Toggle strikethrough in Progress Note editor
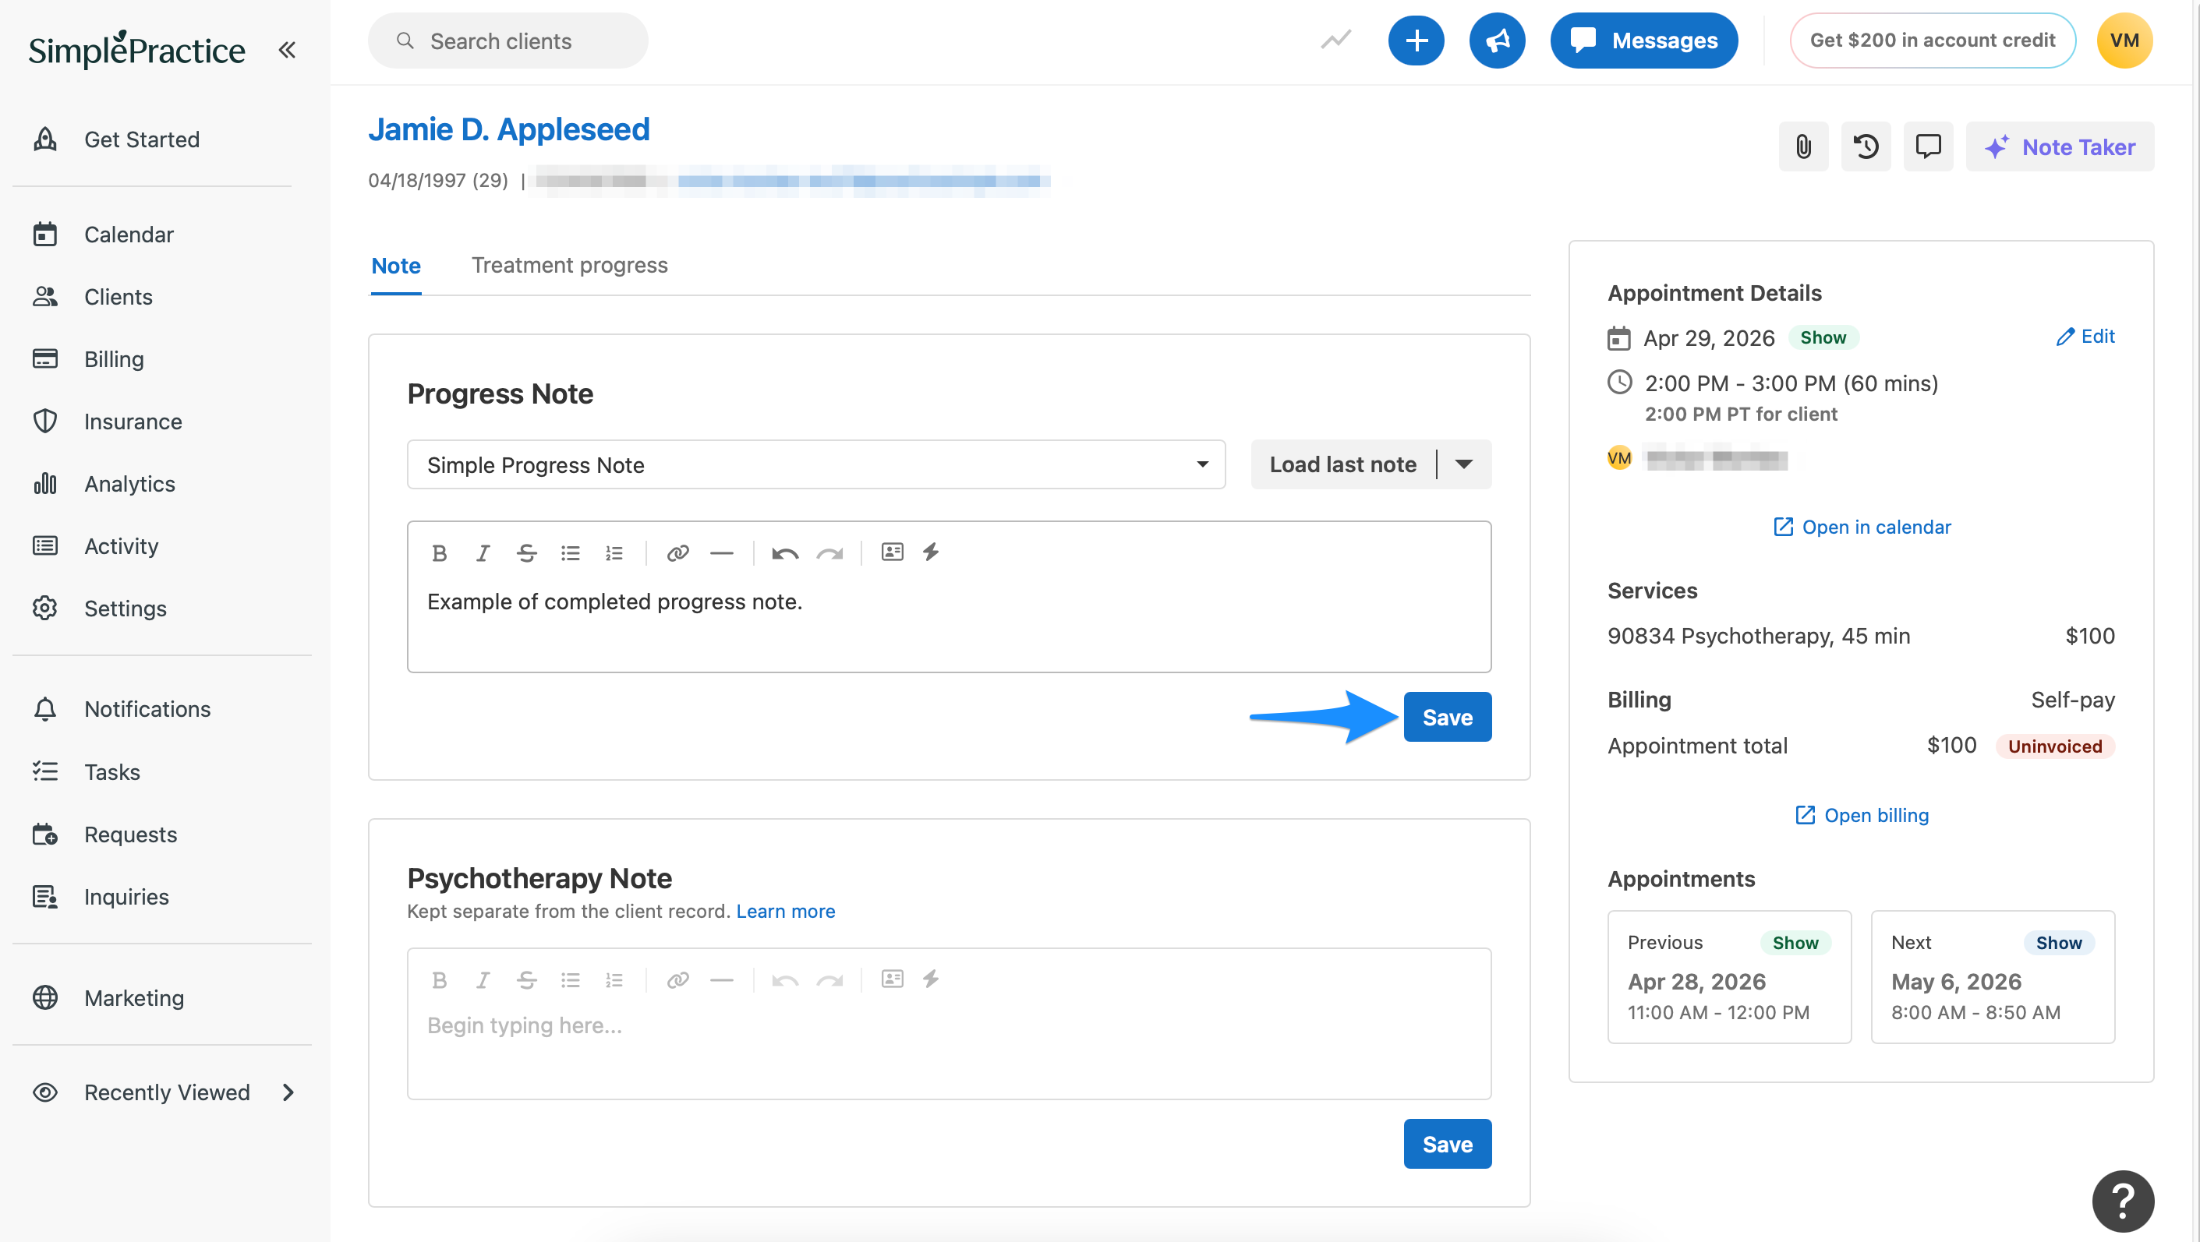The width and height of the screenshot is (2200, 1242). [526, 553]
